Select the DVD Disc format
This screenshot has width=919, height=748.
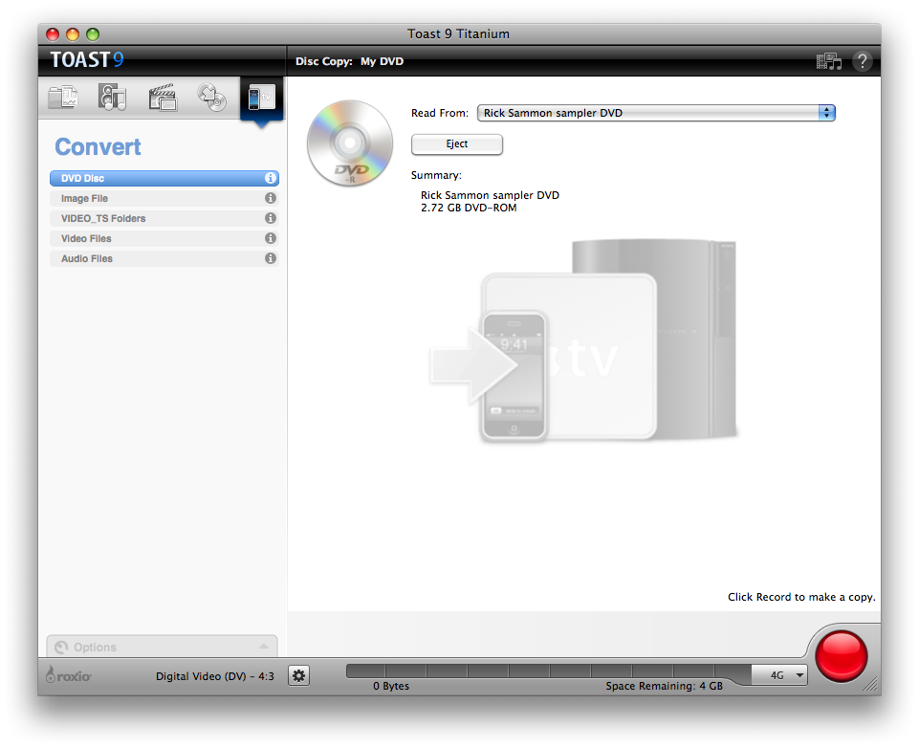(164, 178)
